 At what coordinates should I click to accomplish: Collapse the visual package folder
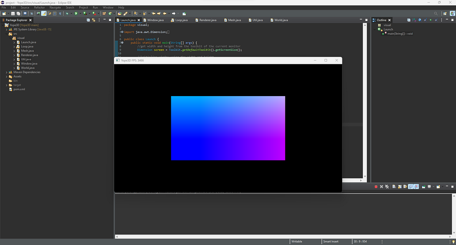(x=10, y=38)
